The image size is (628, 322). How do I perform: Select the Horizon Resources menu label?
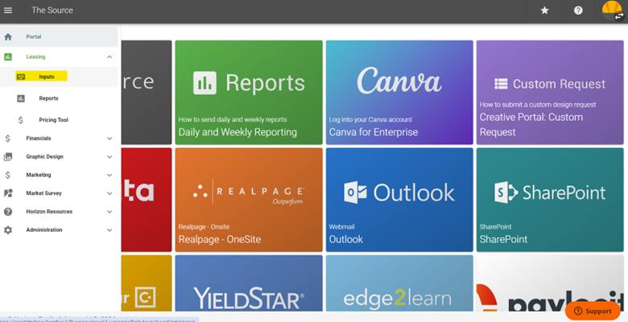pyautogui.click(x=49, y=212)
